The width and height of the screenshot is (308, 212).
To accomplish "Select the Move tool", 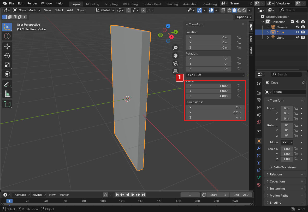I will click(x=7, y=46).
